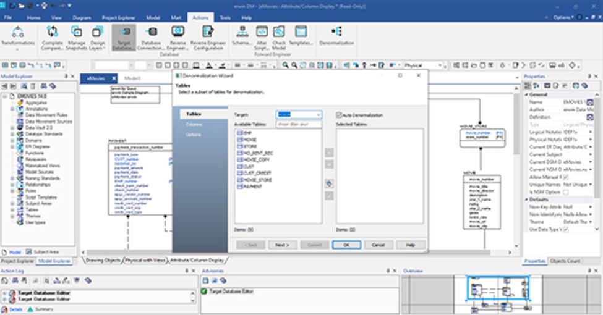Collapse the General section in Properties
Screen dimensions: 603x315
coord(527,94)
